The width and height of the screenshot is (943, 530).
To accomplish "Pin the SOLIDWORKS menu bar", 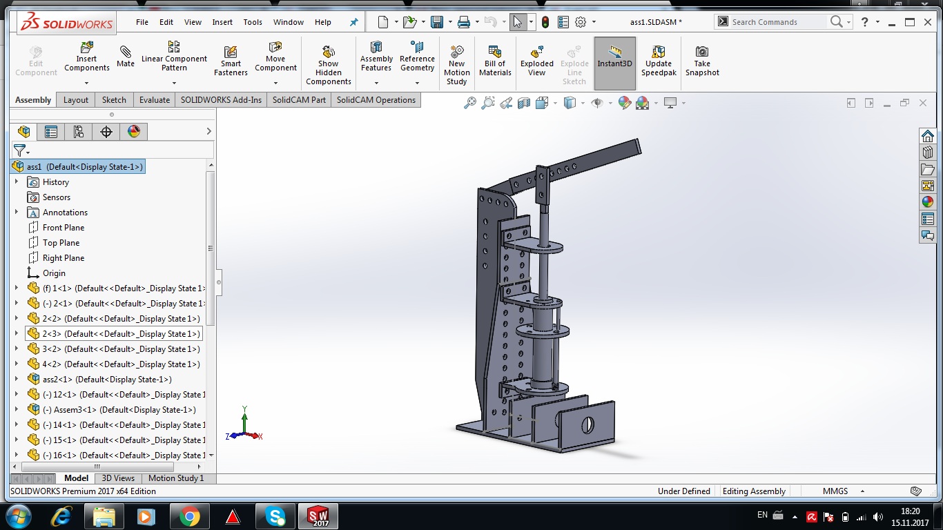I will point(354,22).
